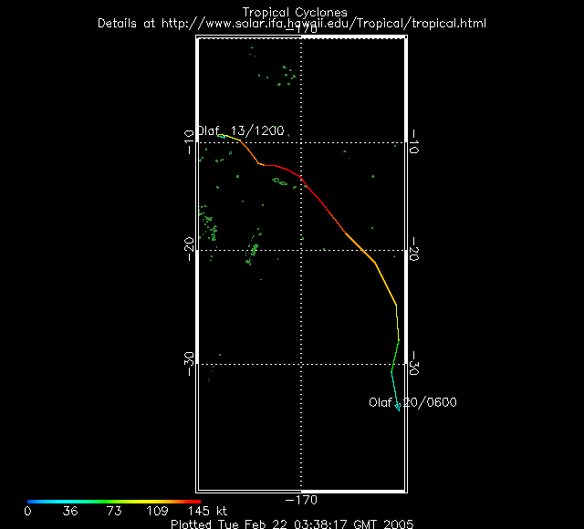Click the -30 latitude label on right axis
584x529 pixels.
(x=413, y=364)
